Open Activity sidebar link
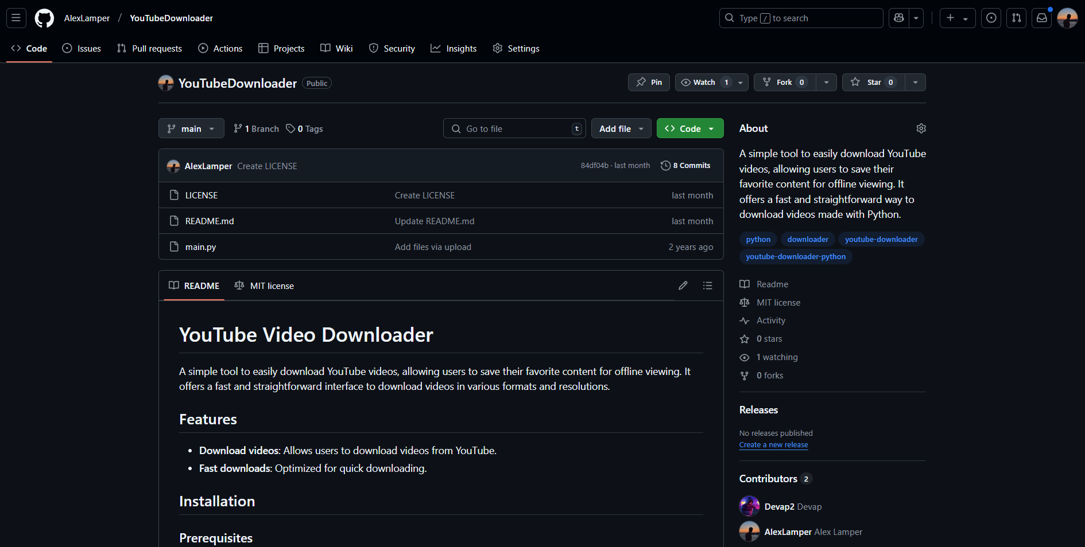This screenshot has height=547, width=1085. [762, 321]
